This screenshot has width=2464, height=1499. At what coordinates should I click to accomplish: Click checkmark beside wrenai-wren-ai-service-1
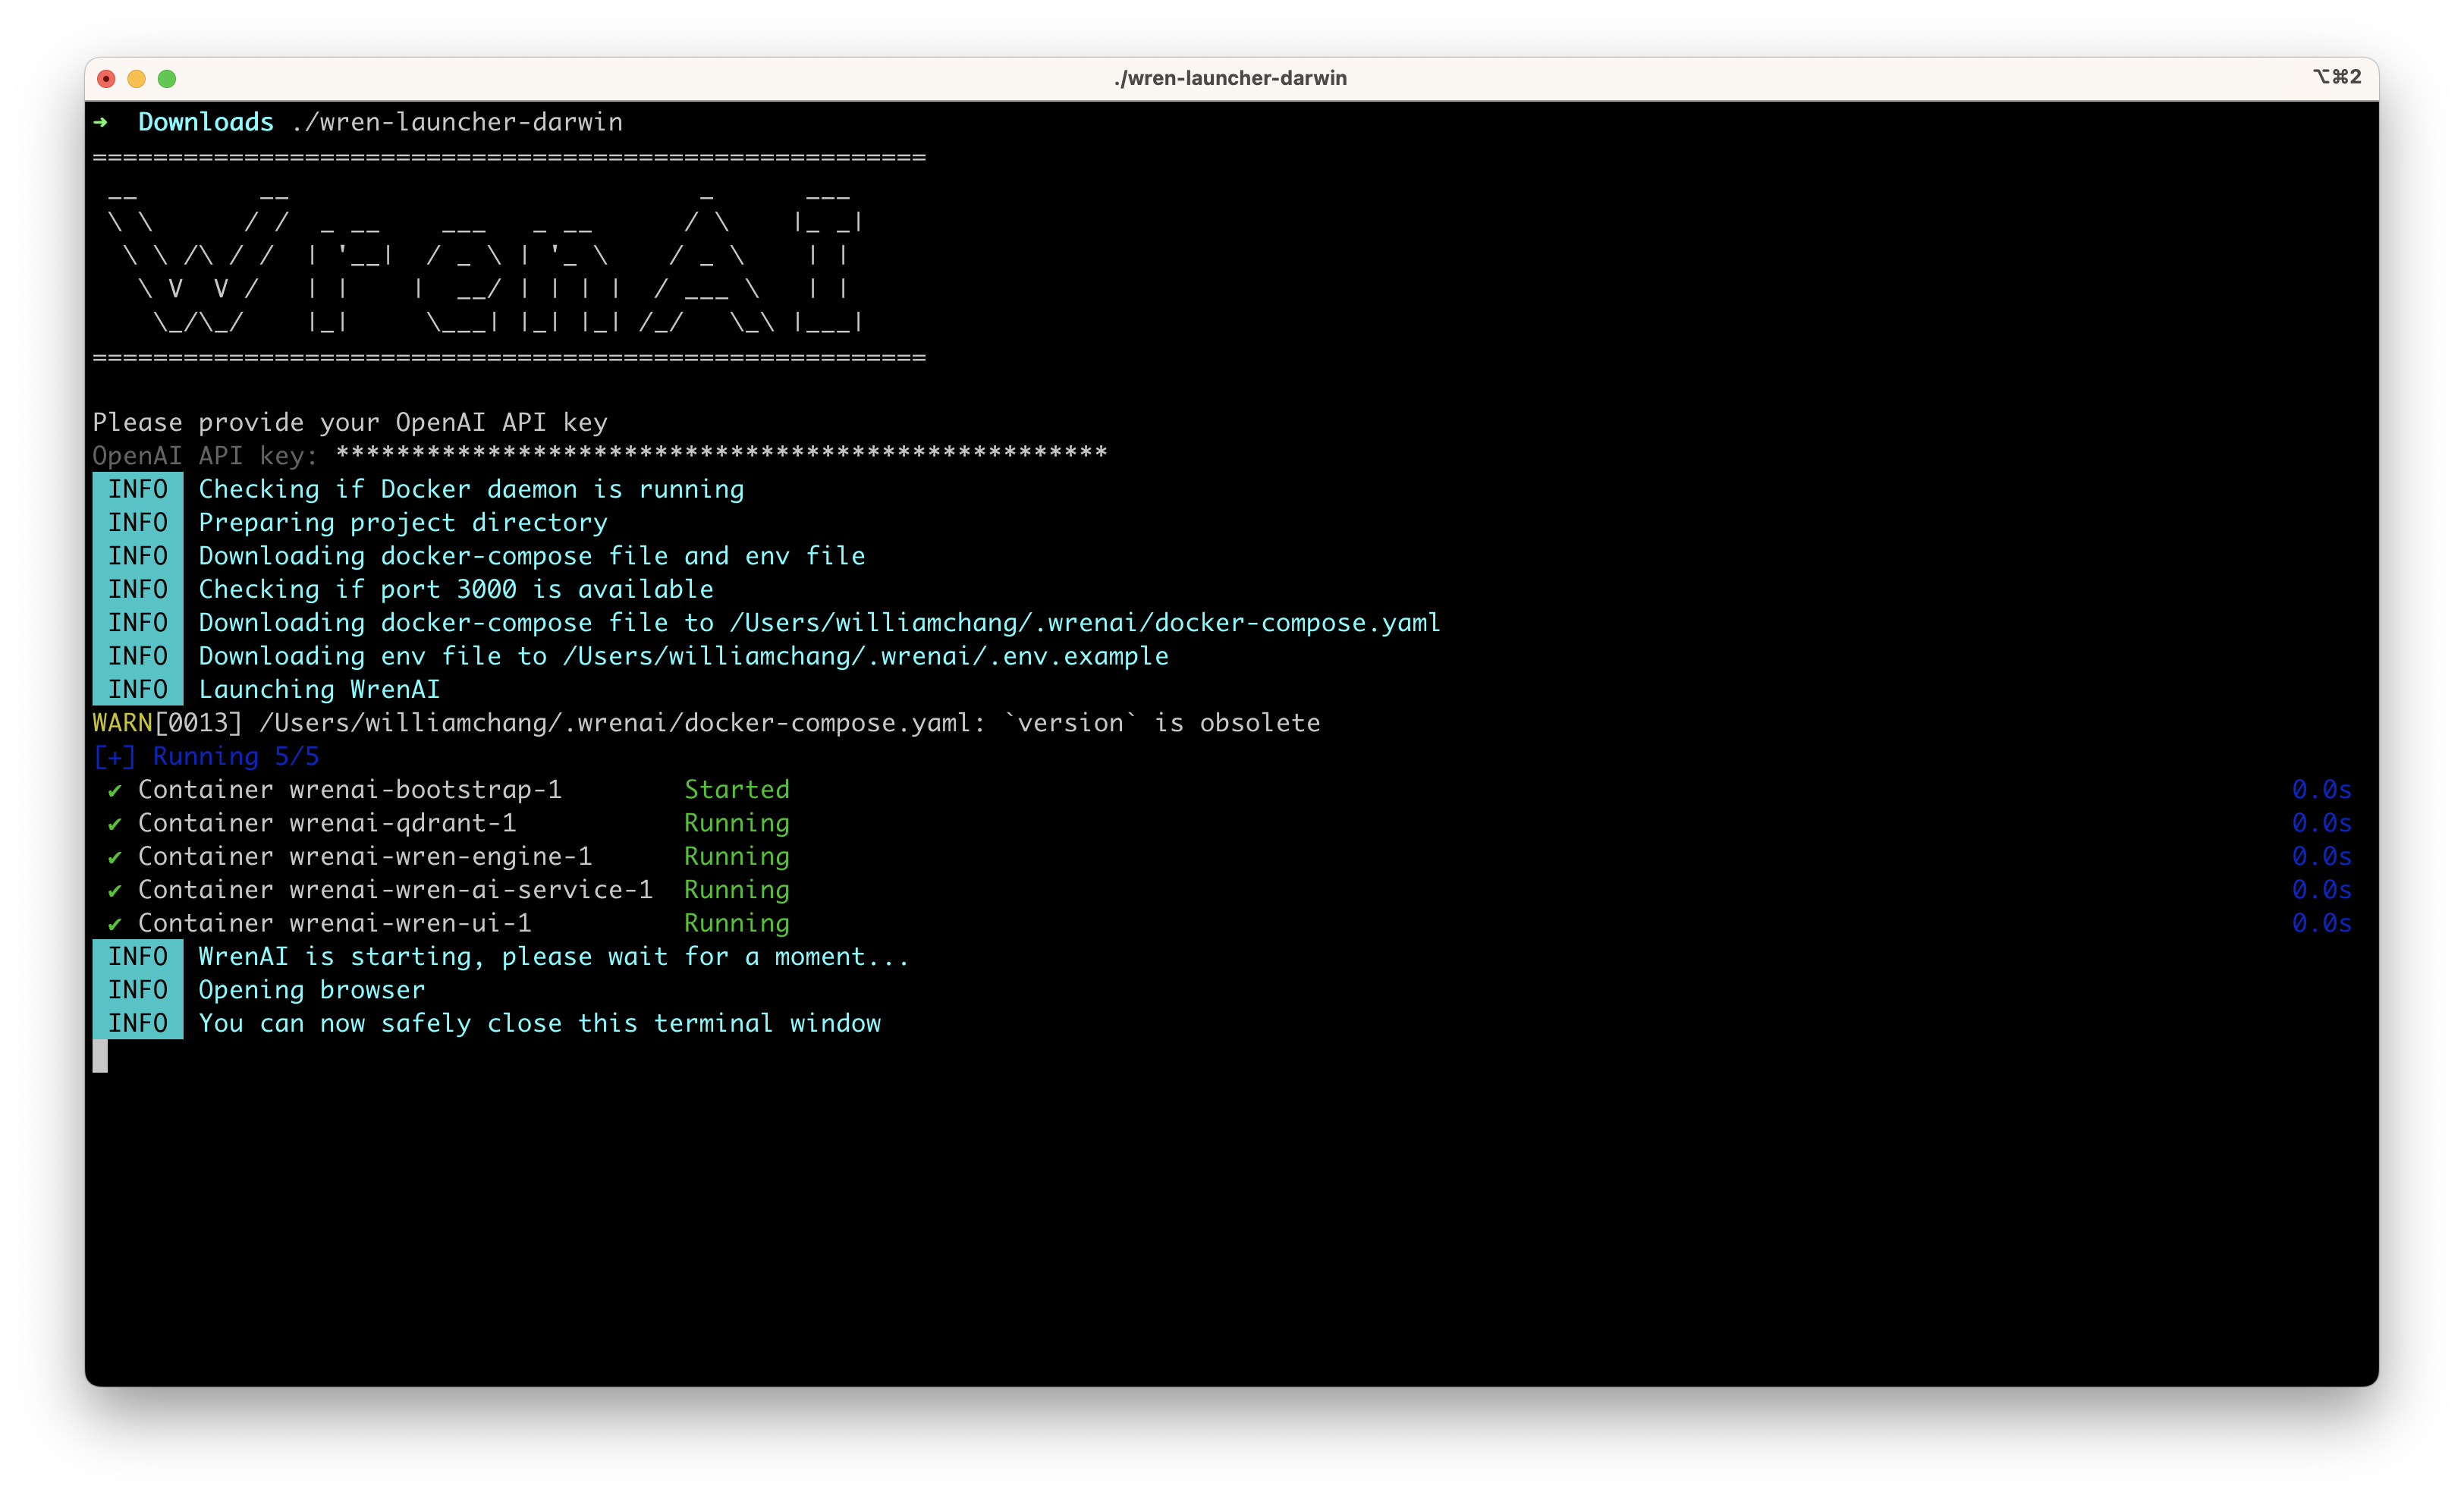coord(115,891)
